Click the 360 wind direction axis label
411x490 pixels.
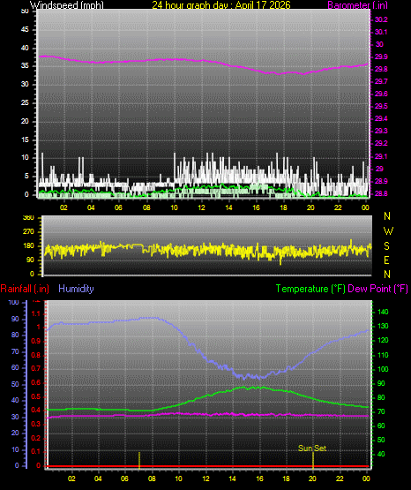pos(28,218)
